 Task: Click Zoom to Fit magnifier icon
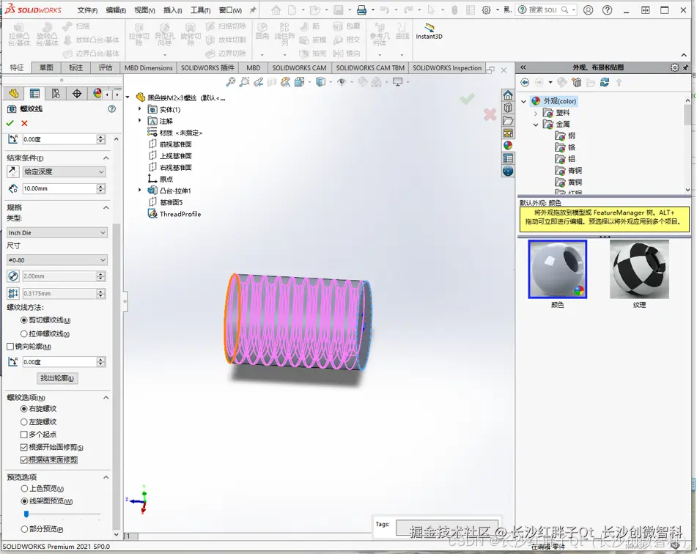tap(231, 82)
